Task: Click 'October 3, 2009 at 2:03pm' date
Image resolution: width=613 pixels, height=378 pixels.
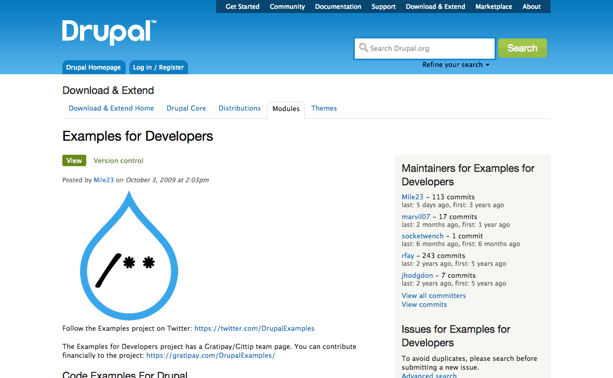Action: coord(167,180)
